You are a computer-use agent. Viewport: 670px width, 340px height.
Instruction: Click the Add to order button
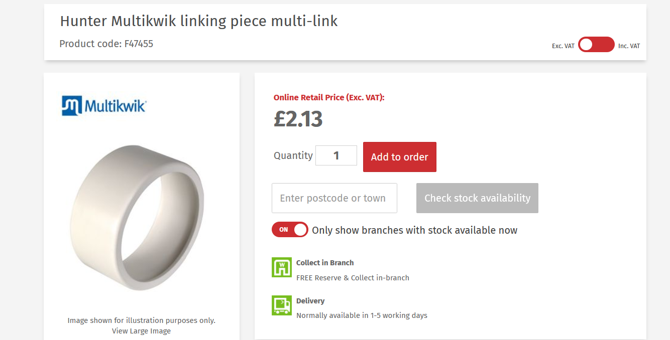(399, 156)
